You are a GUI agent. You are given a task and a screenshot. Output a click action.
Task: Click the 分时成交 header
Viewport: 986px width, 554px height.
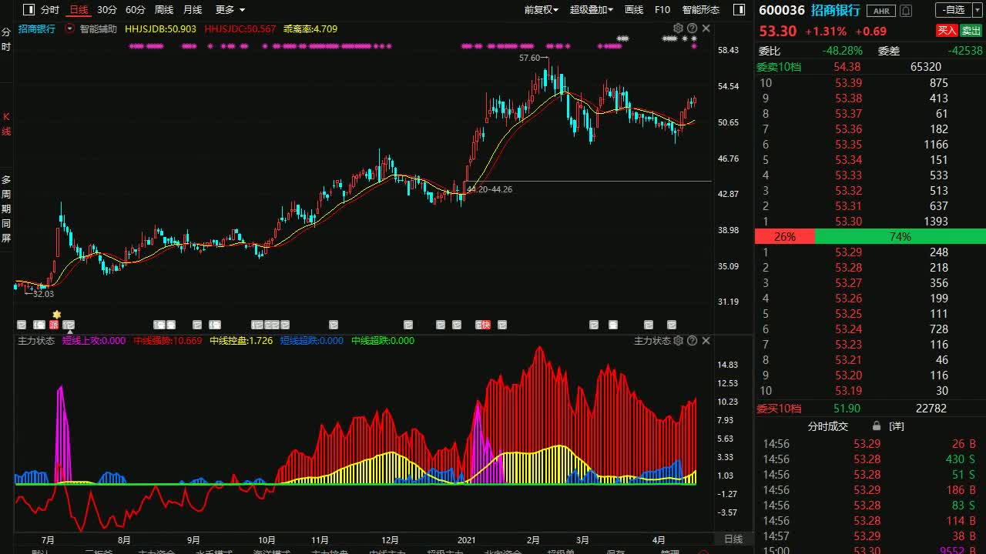point(827,426)
